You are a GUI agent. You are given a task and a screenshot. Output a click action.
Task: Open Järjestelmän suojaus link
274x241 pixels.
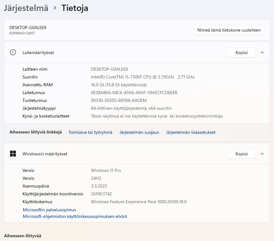click(x=139, y=132)
